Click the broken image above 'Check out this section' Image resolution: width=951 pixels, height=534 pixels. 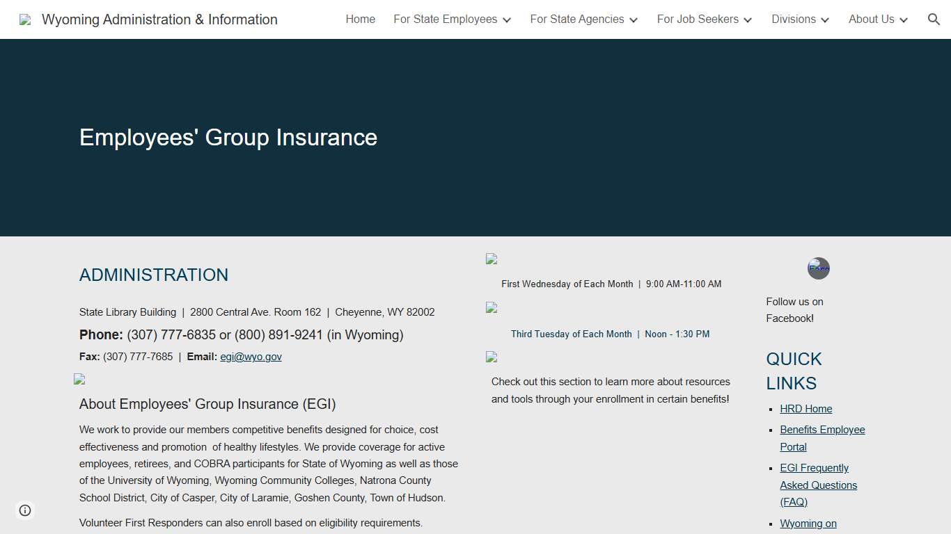click(x=491, y=357)
